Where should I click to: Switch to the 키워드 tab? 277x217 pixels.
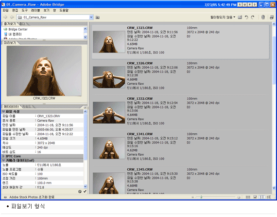[x=27, y=107]
